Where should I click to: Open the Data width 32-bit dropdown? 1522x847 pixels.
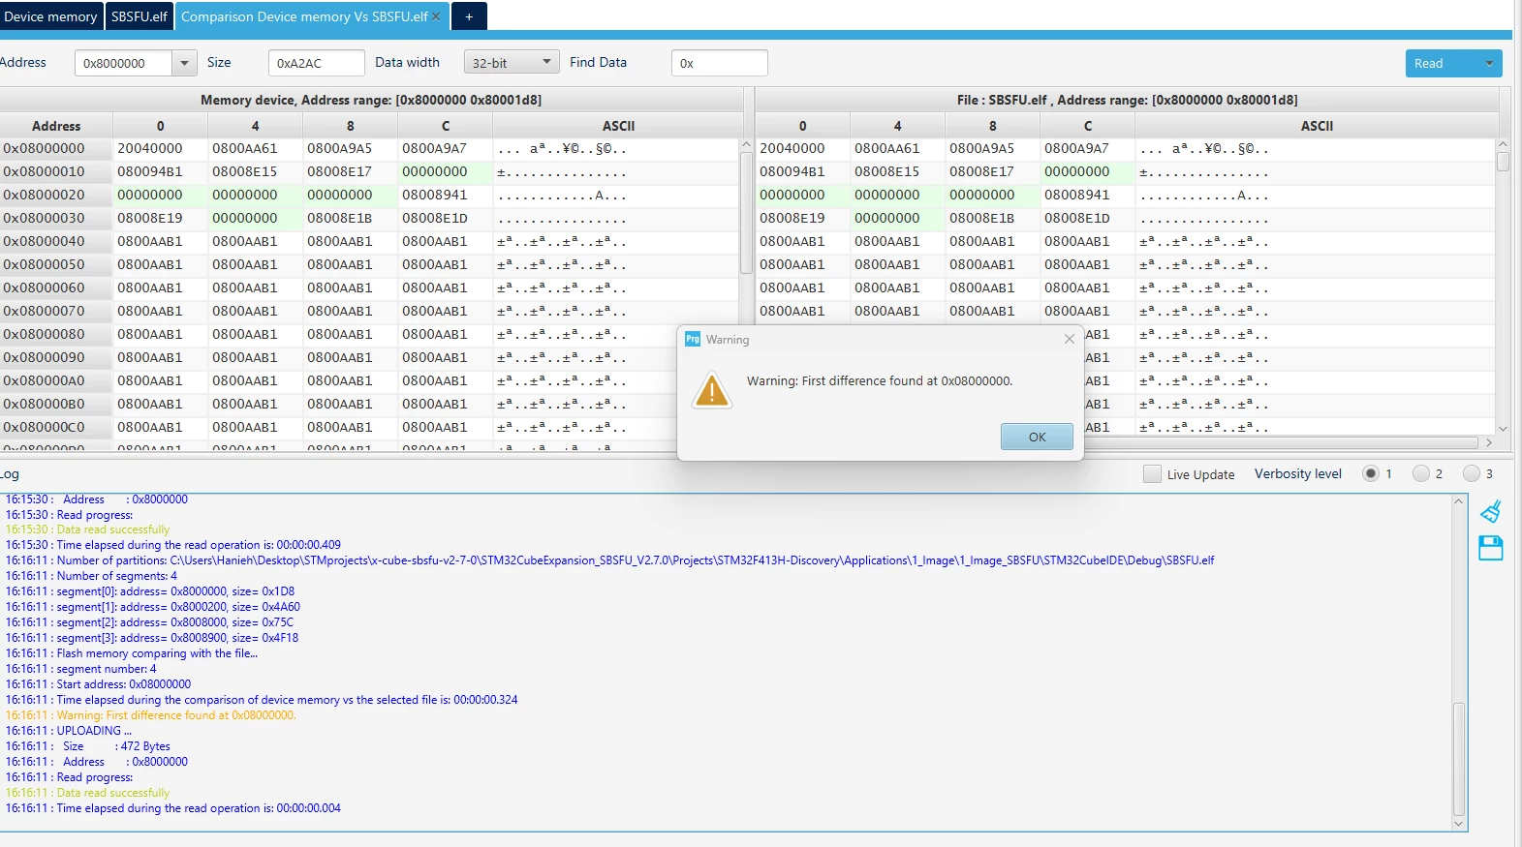coord(512,63)
